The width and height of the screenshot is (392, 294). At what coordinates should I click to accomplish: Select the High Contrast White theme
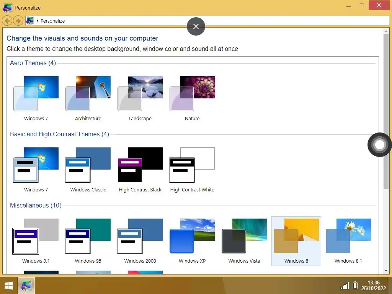click(x=192, y=170)
